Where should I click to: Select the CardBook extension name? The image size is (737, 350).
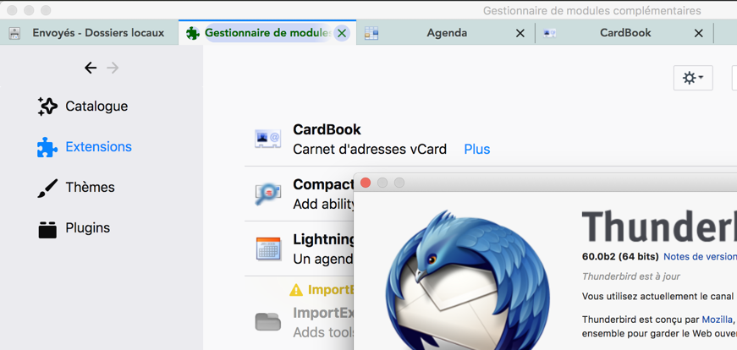coord(327,129)
